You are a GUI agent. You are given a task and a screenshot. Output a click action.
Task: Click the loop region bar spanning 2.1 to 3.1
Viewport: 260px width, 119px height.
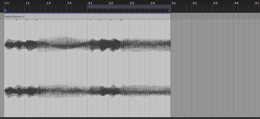pos(129,7)
